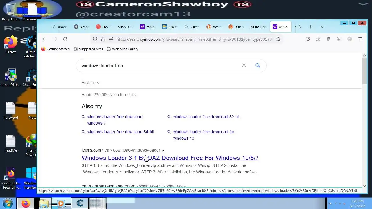372x209 pixels.
Task: Open Getting Started bookmark
Action: pos(56,49)
